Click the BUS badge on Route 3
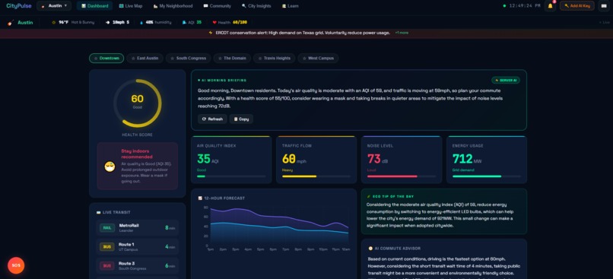Viewport: 613px width, 279px height. [x=106, y=266]
